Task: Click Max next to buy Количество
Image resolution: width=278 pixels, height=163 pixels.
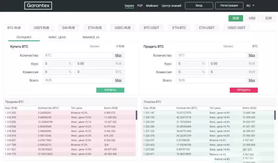Action: tap(119, 55)
